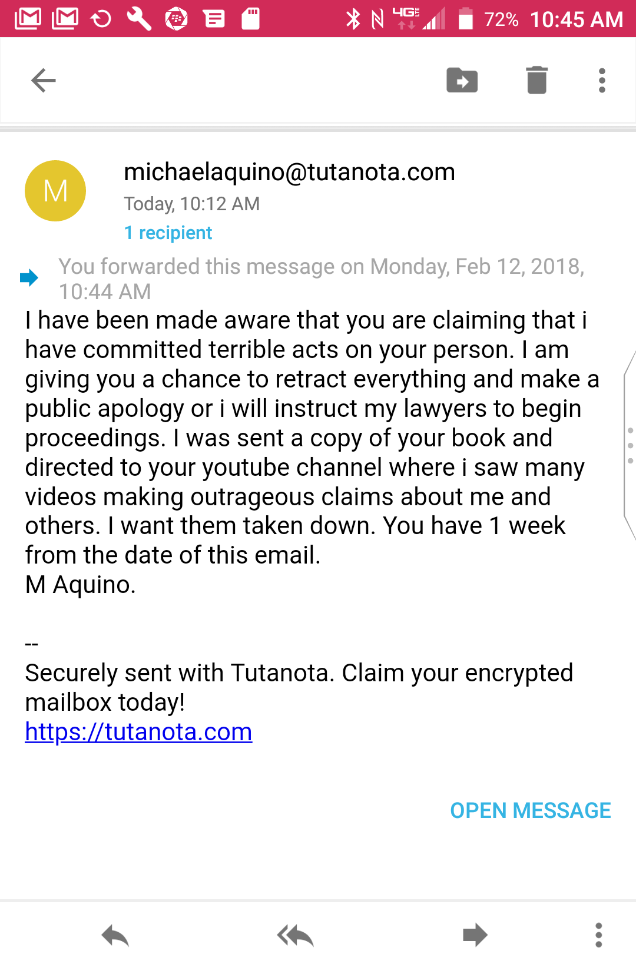
Task: Tap the blue forwarded arrow indicator
Action: (x=29, y=277)
